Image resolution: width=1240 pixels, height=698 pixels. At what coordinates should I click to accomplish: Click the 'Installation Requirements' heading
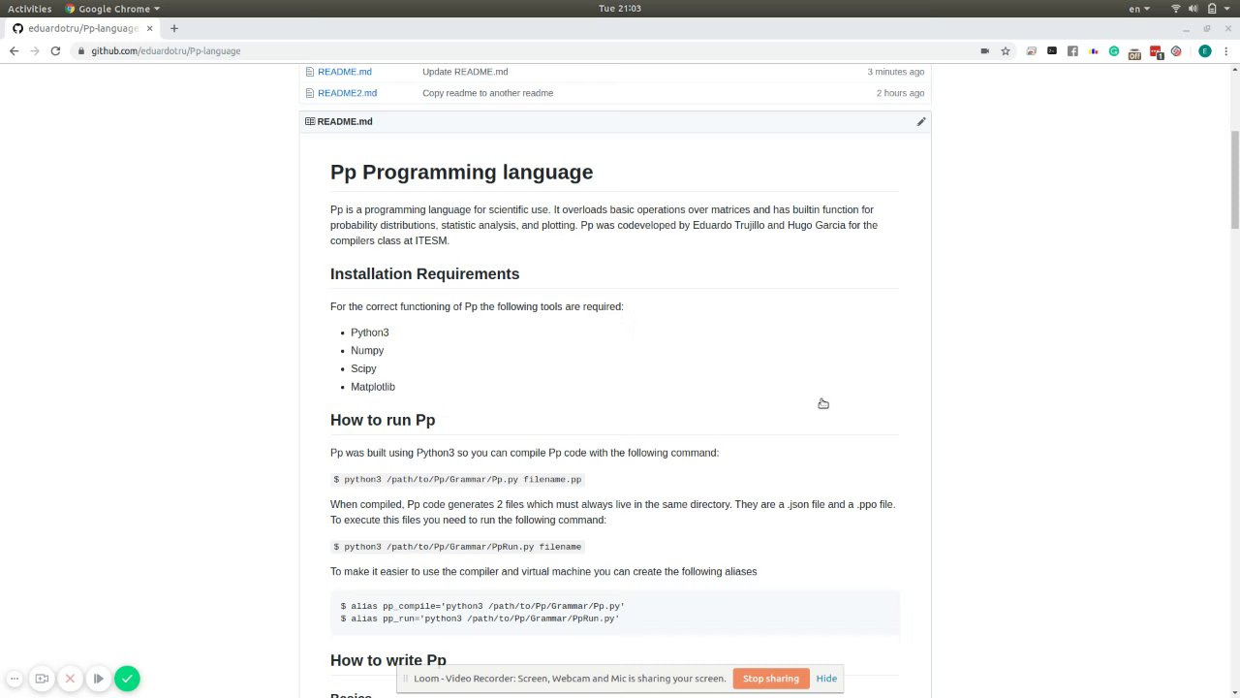point(424,274)
